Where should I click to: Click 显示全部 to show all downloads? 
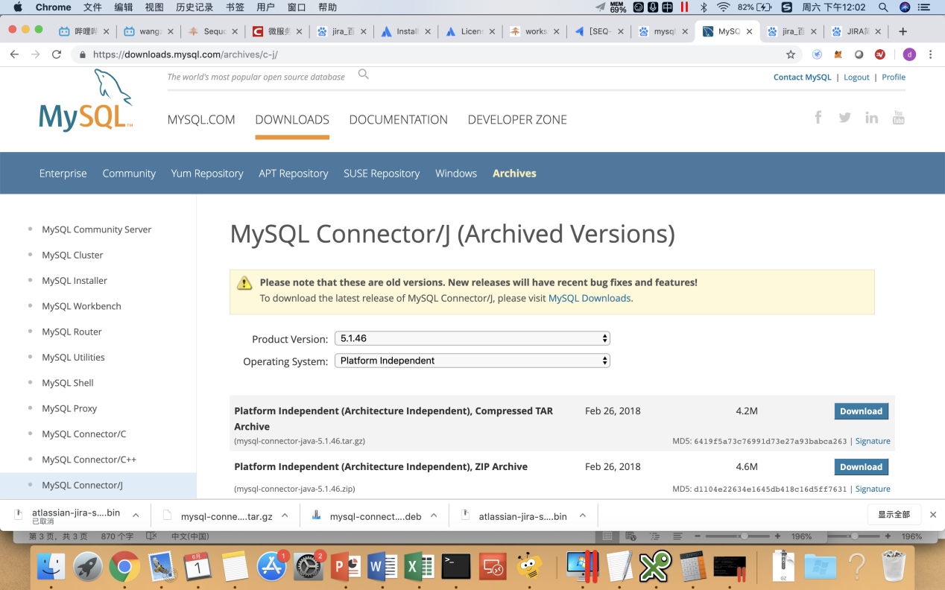point(894,515)
